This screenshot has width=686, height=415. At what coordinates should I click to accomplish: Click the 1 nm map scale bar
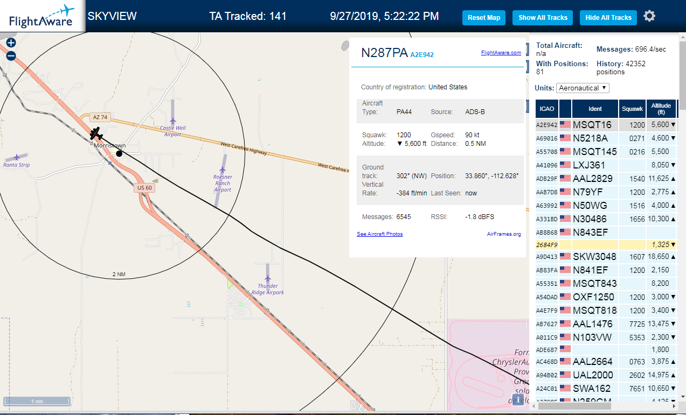click(x=37, y=402)
